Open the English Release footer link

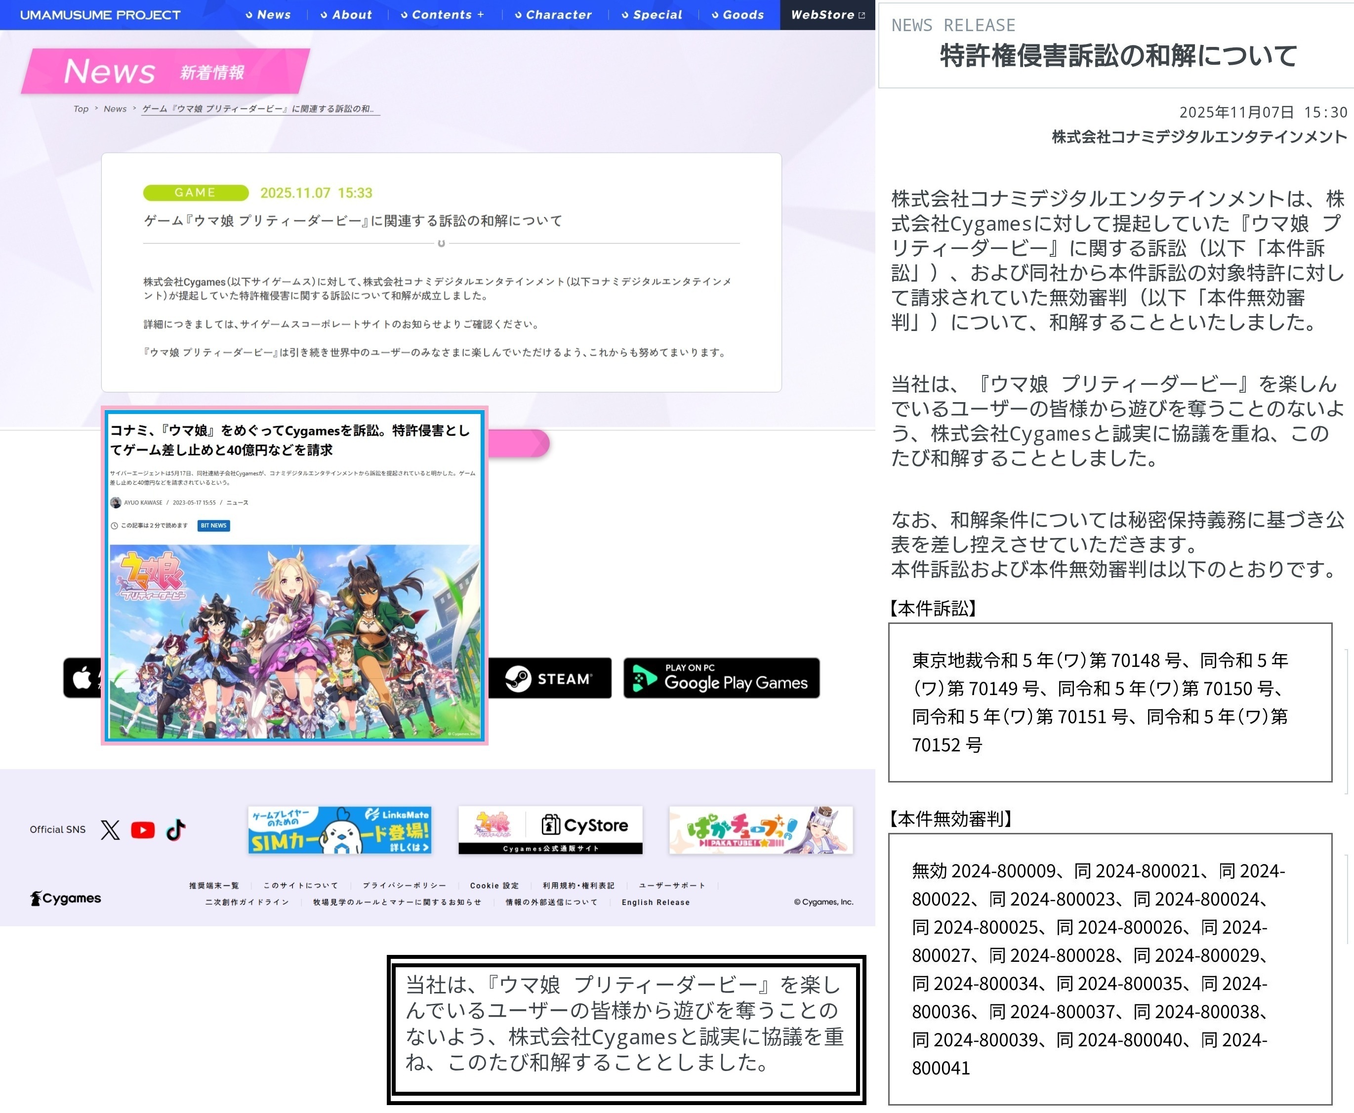tap(655, 902)
